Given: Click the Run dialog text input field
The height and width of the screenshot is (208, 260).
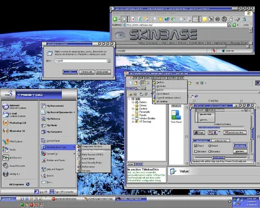Looking at the screenshot, I should coord(81,61).
